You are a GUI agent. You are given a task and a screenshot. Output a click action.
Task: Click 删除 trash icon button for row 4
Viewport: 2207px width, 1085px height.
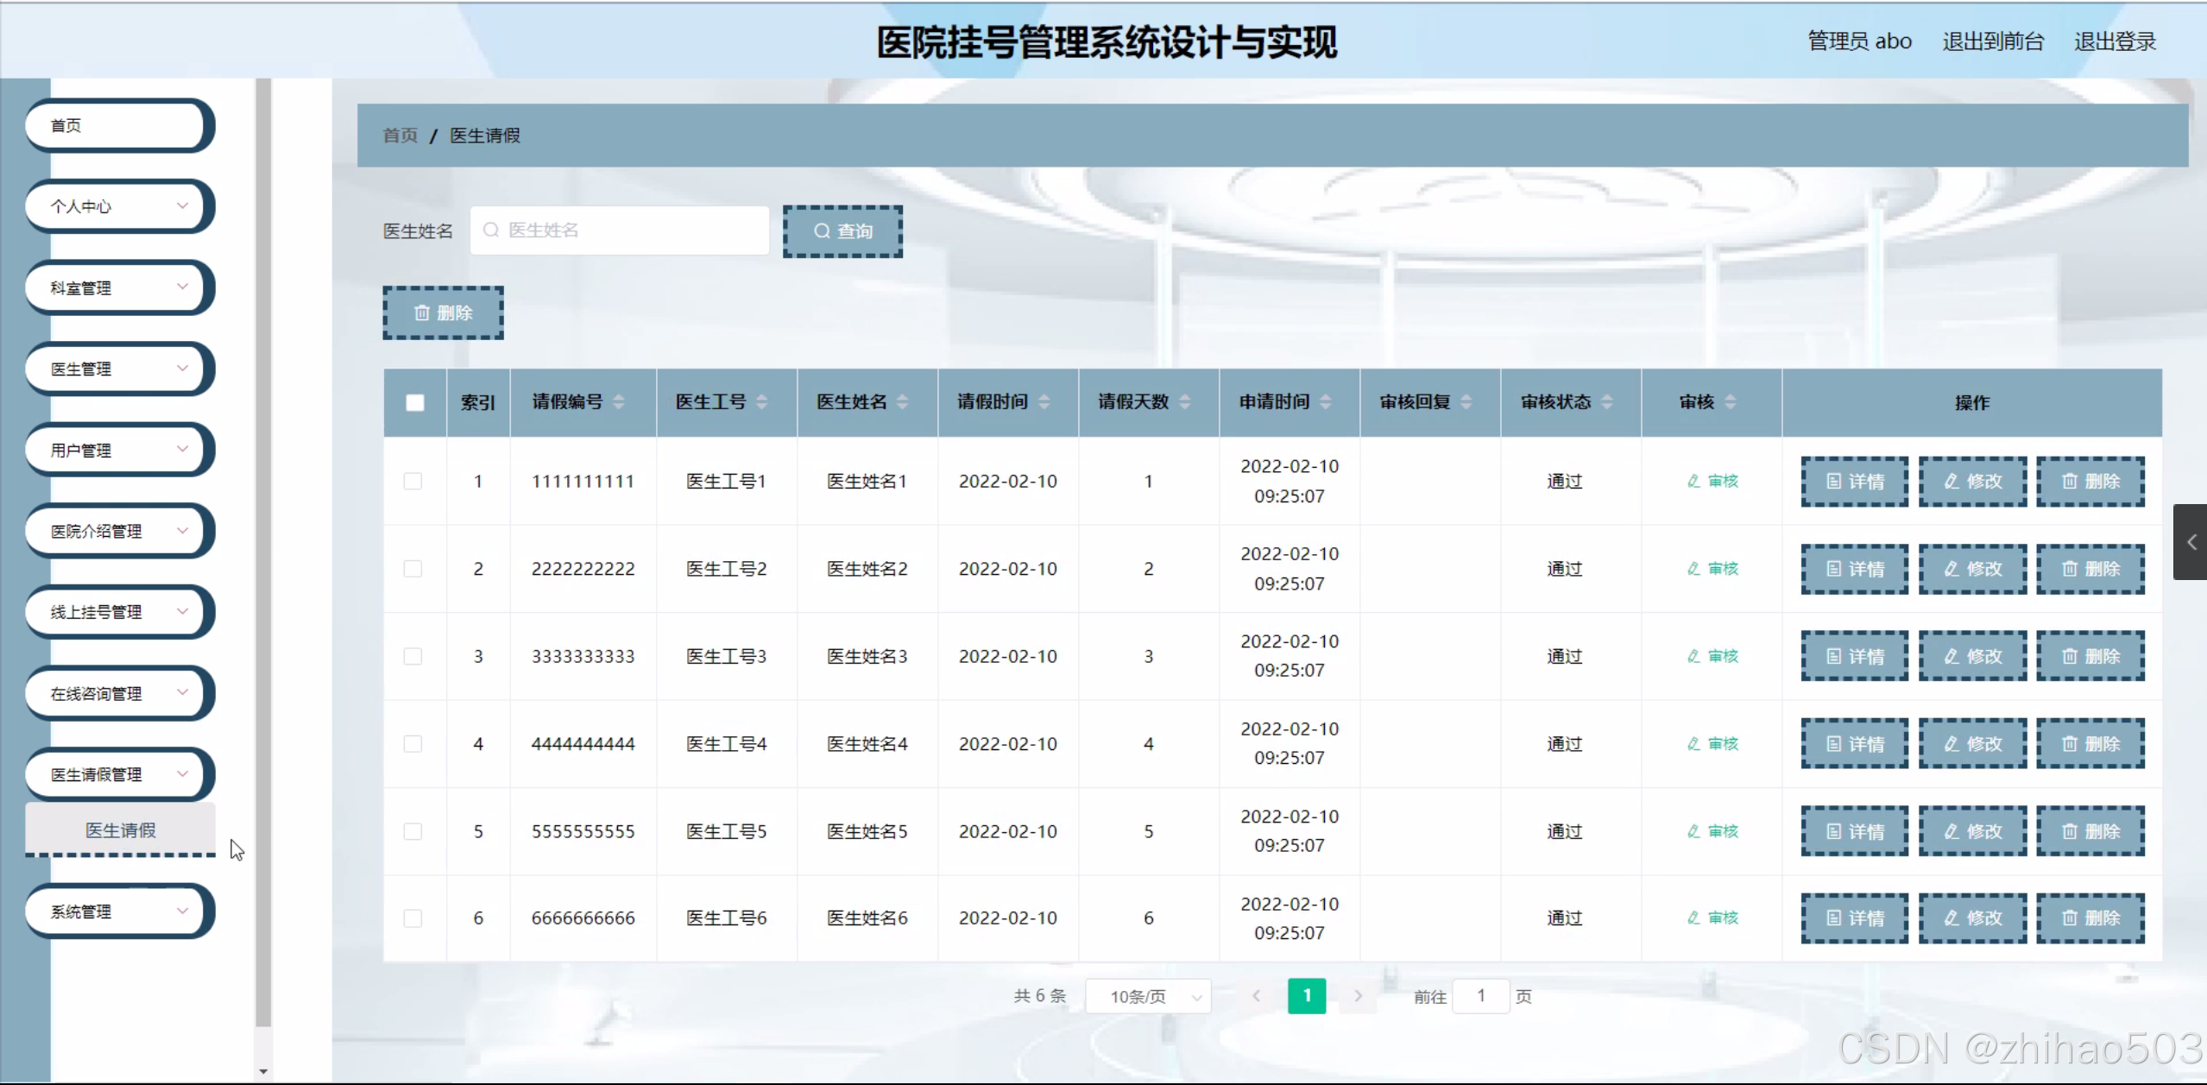(x=2090, y=744)
